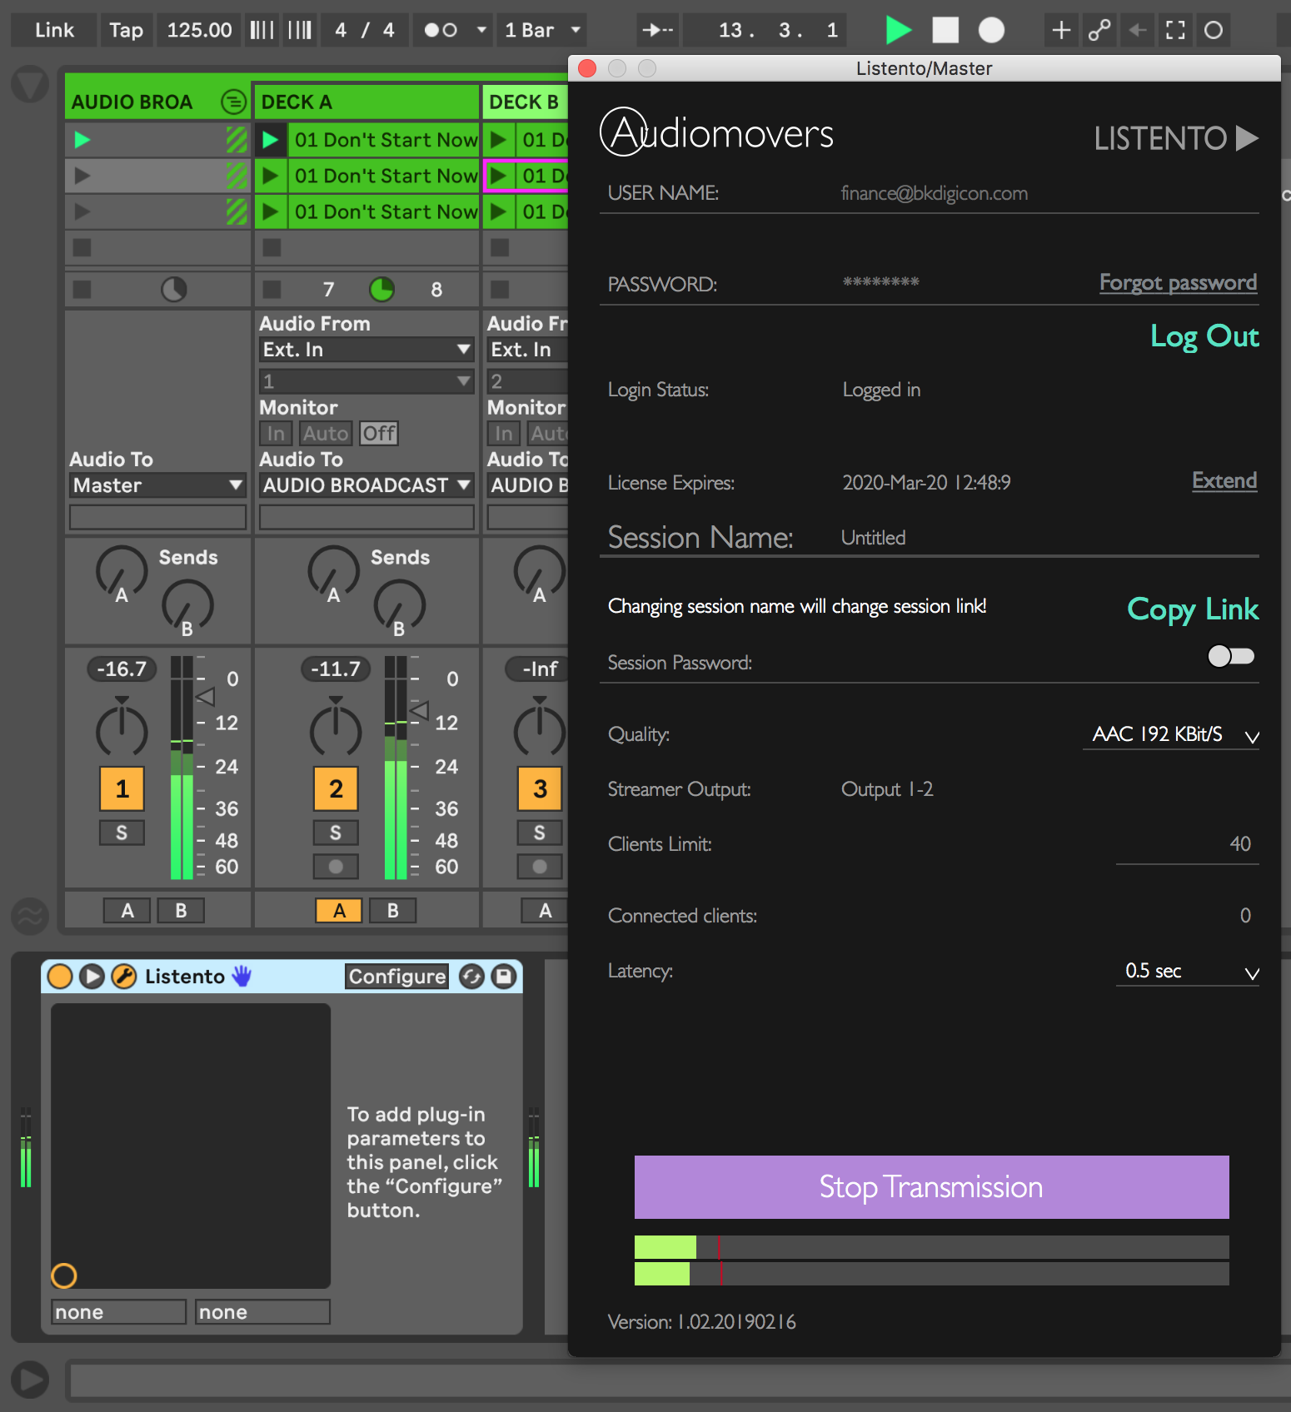Screen dimensions: 1291x1412
Task: Set Deck A Monitor to Off
Action: (379, 433)
